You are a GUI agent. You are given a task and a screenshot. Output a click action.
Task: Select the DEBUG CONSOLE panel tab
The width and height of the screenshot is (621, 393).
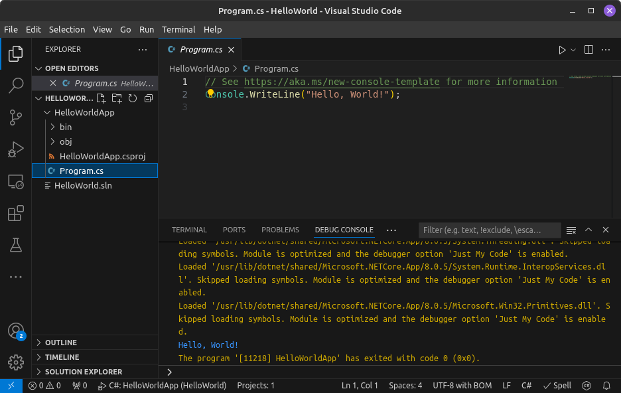pyautogui.click(x=344, y=230)
